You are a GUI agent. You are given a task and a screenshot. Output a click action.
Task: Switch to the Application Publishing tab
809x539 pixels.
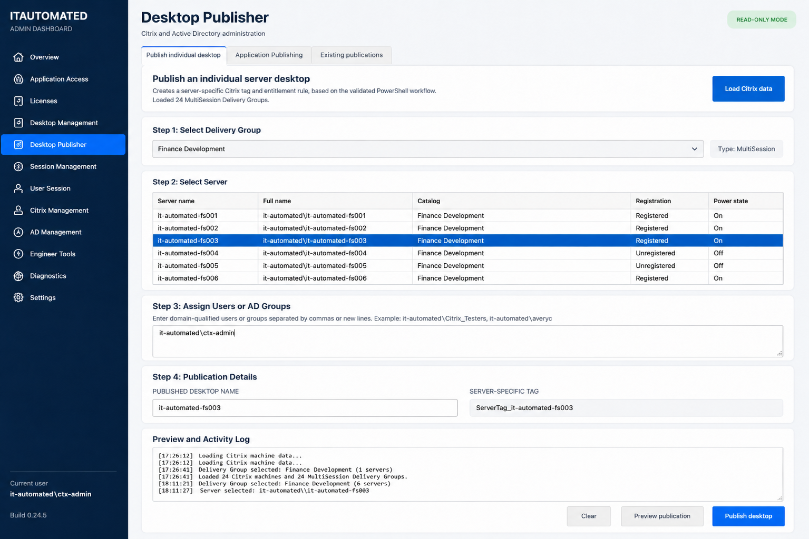click(x=269, y=55)
